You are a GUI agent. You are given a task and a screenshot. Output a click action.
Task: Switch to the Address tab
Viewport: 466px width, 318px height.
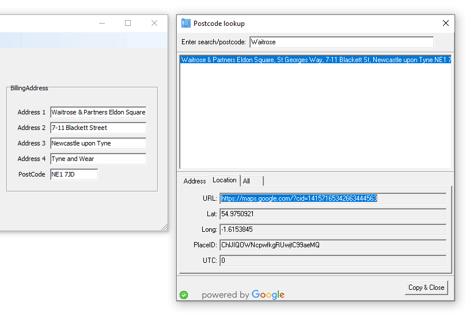click(x=195, y=181)
